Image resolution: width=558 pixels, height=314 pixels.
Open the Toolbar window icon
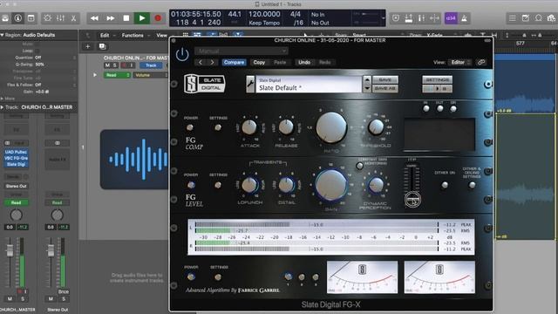31,18
